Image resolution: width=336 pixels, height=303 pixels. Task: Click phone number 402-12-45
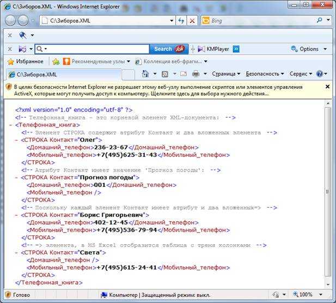pos(111,222)
